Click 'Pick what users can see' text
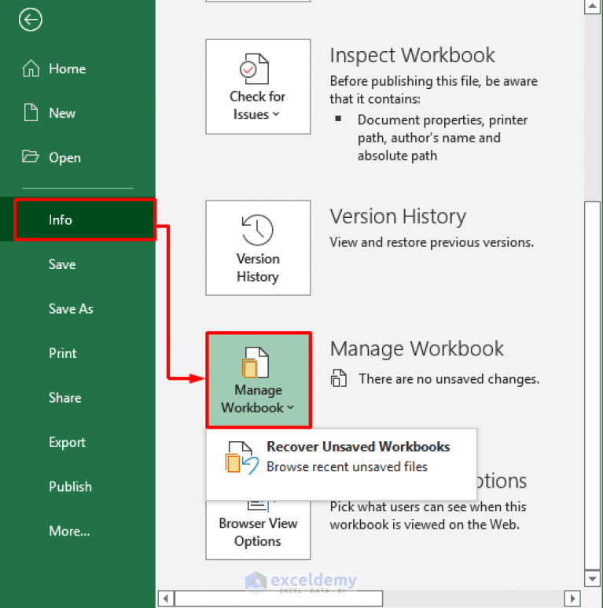 click(428, 515)
